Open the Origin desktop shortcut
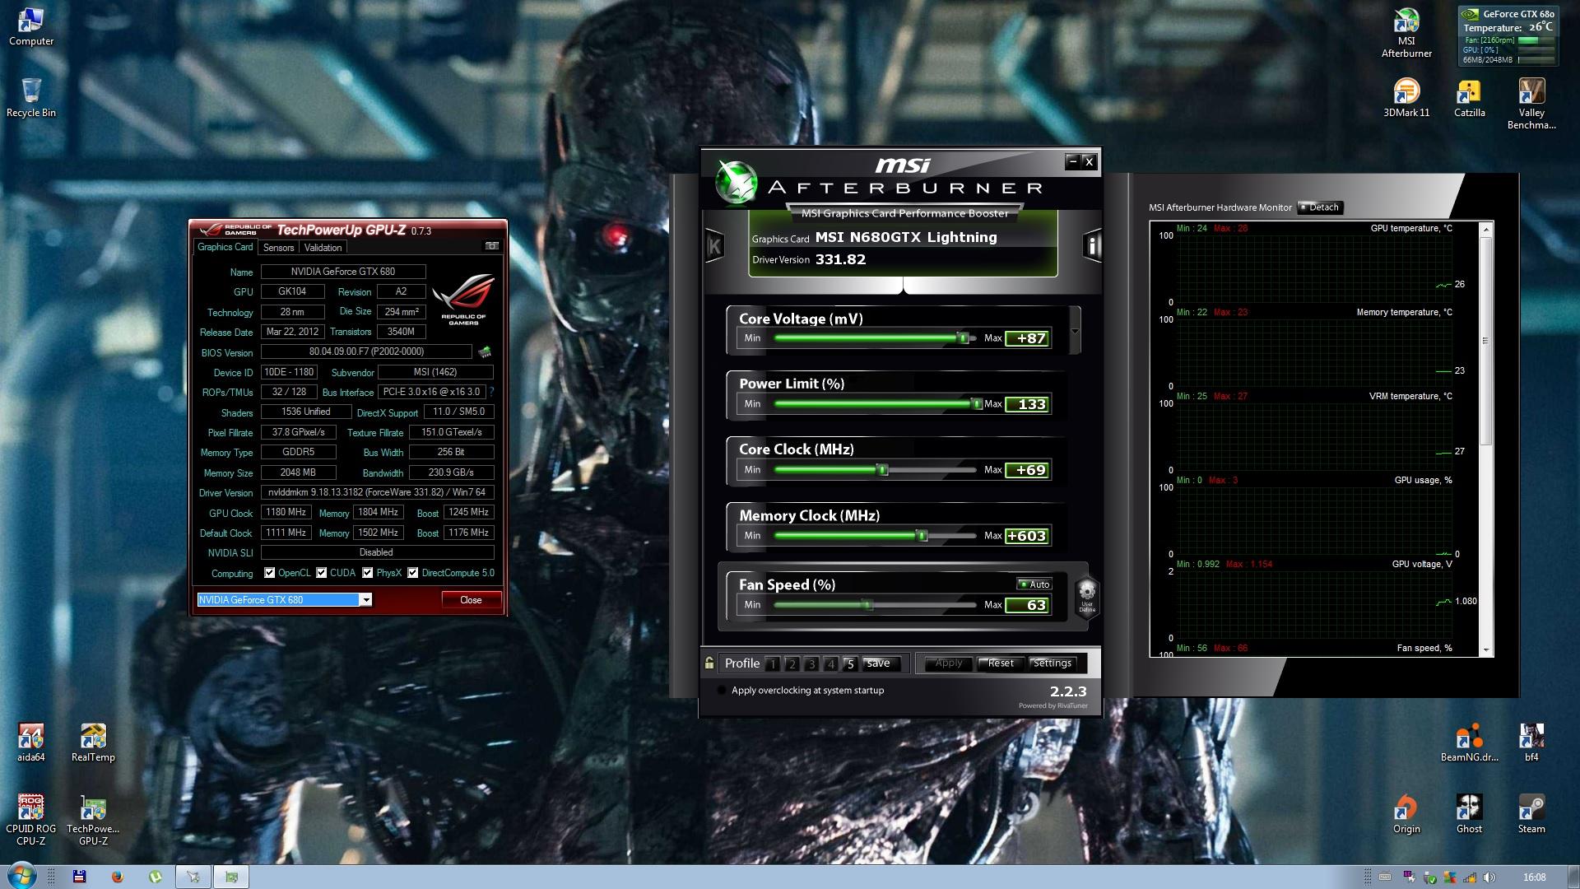Image resolution: width=1580 pixels, height=889 pixels. 1406,814
